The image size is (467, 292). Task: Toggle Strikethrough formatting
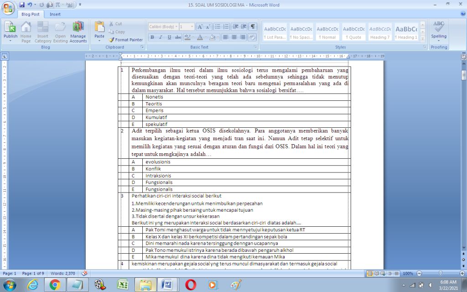[x=178, y=37]
